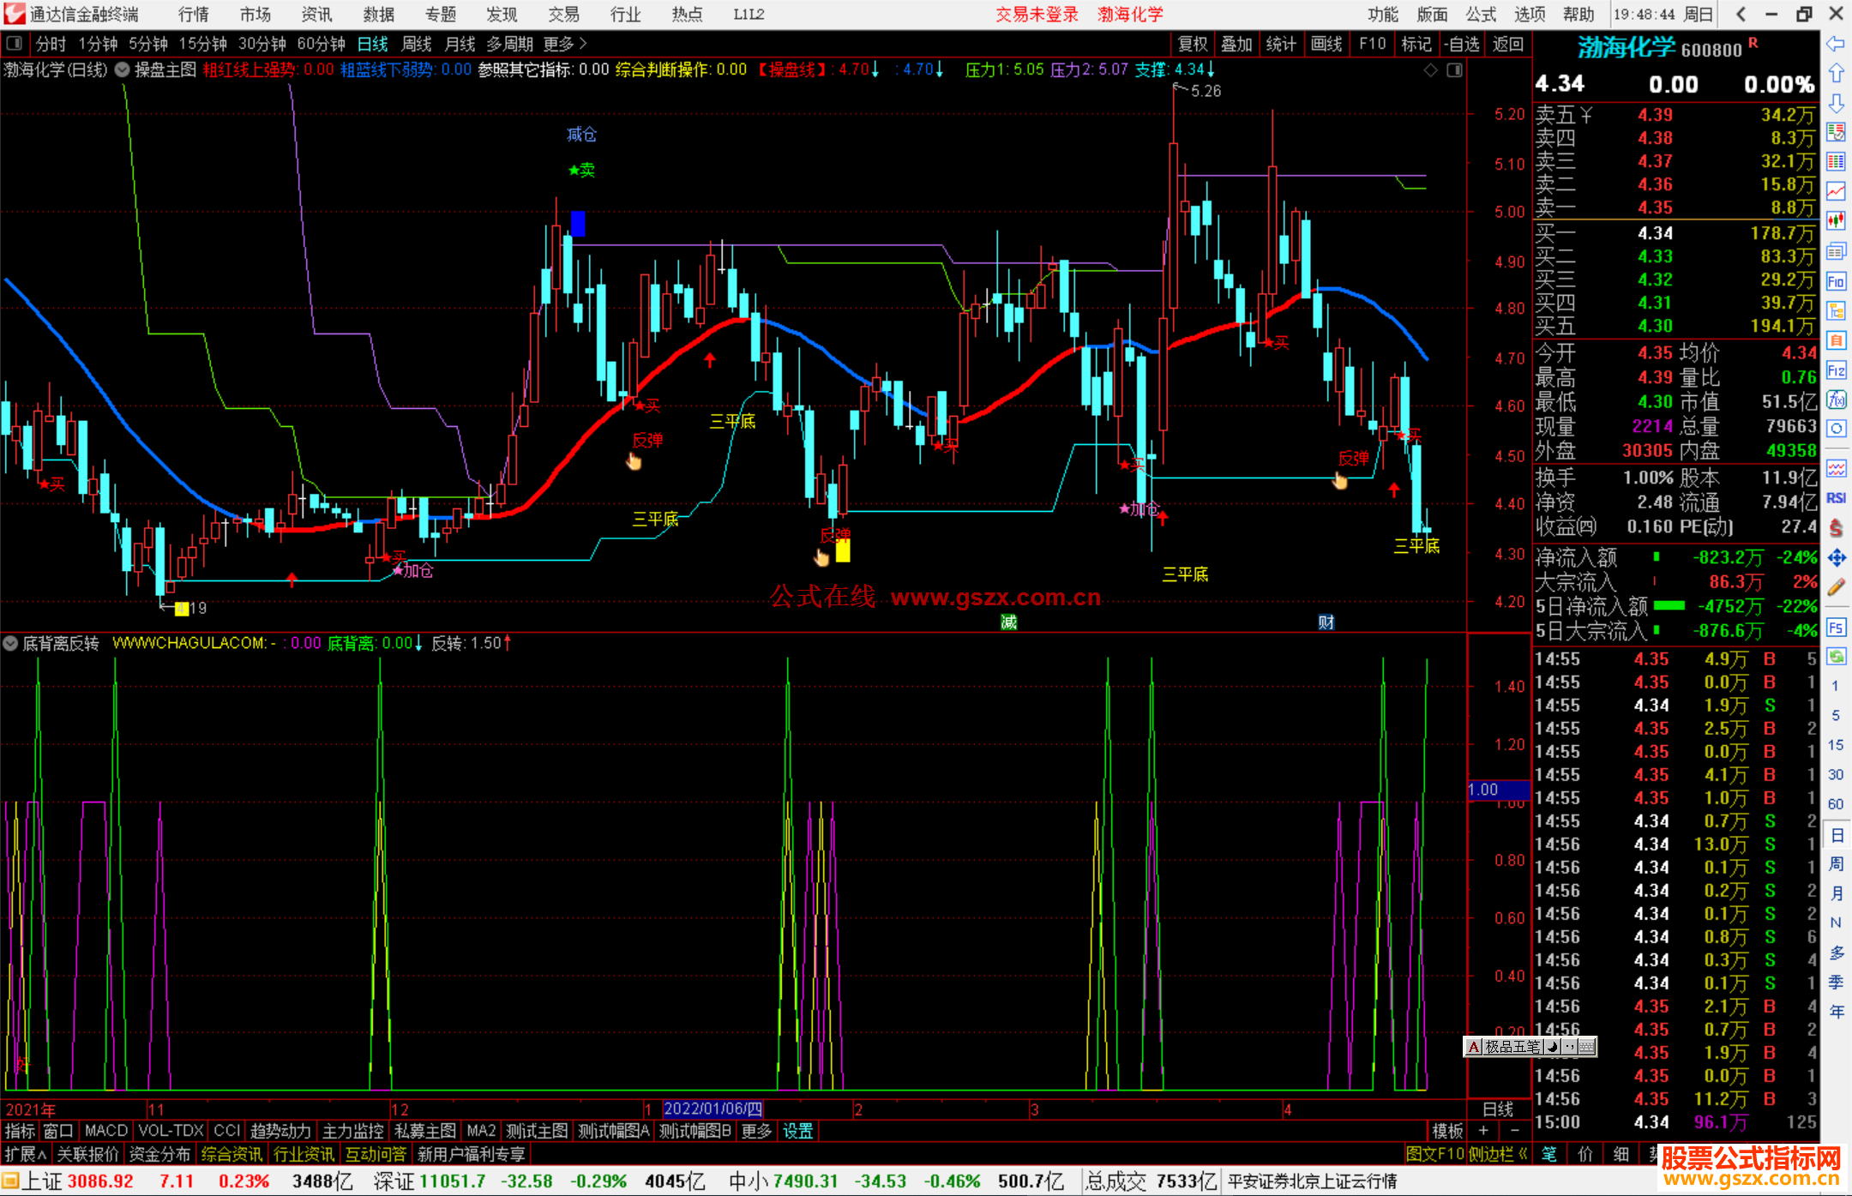This screenshot has width=1852, height=1196.
Task: Click the small panel icon at the top-right of the main chart
Action: pyautogui.click(x=1454, y=70)
